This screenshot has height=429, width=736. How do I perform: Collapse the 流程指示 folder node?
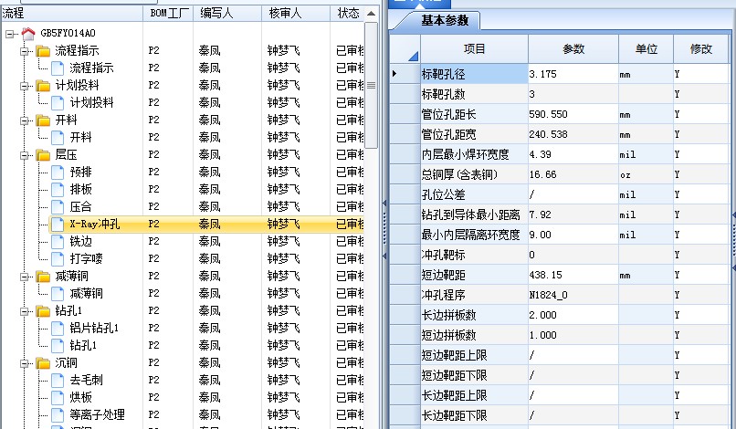point(25,51)
